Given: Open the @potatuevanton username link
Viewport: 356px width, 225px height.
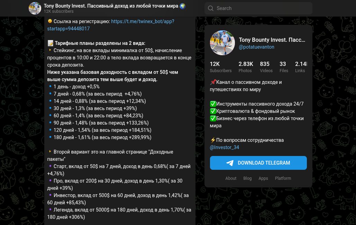Looking at the screenshot, I should tap(256, 47).
